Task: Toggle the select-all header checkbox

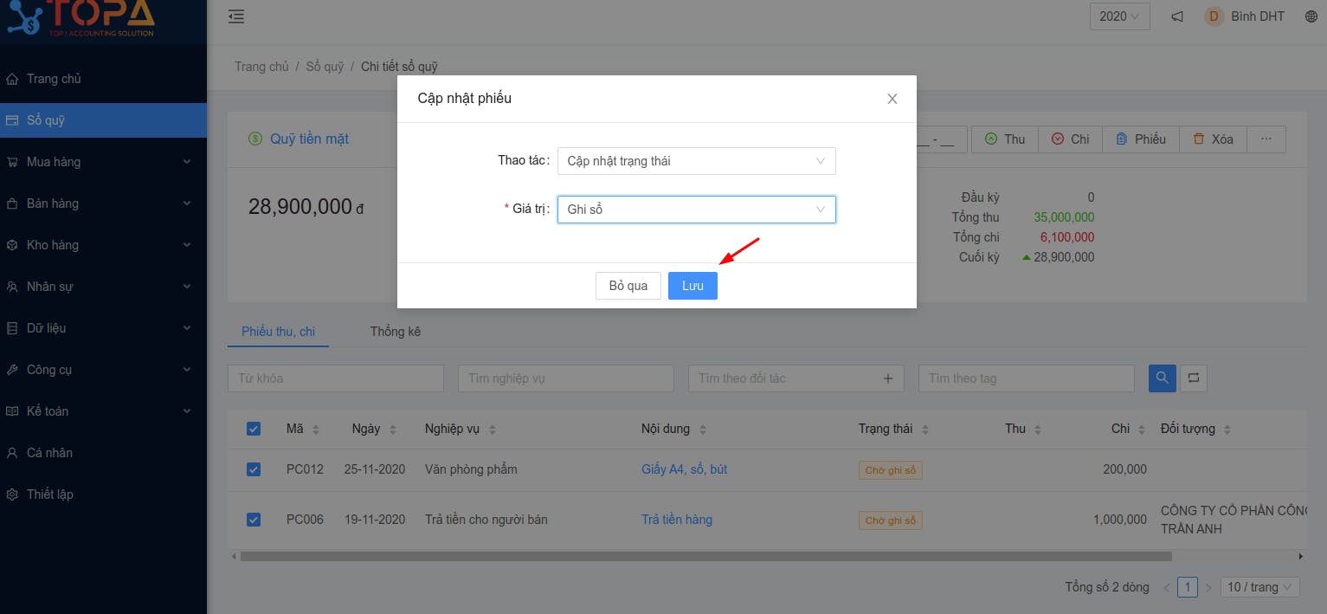Action: pos(254,429)
